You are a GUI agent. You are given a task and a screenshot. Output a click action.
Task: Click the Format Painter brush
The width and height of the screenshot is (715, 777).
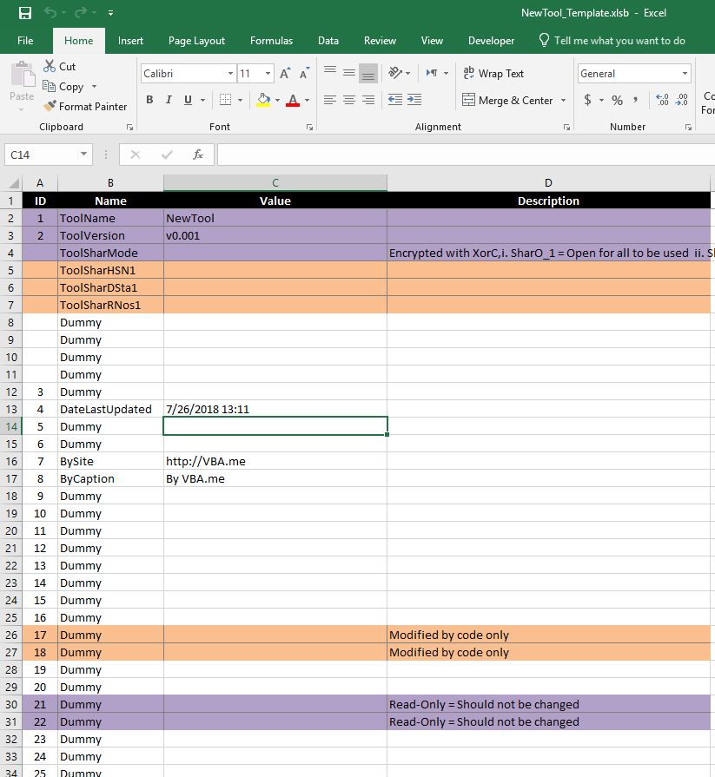pos(50,106)
